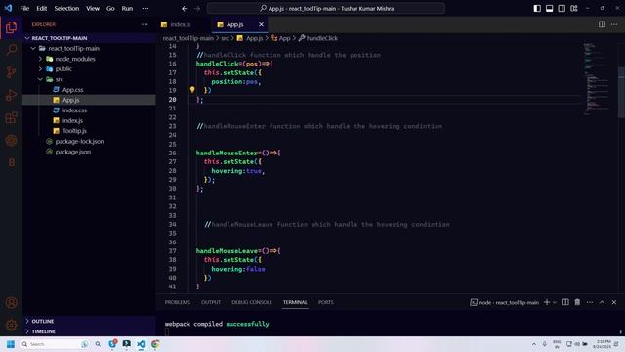Collapse the REACT_TOOLTIP-MAIN workspace section
The width and height of the screenshot is (625, 352).
[x=89, y=38]
